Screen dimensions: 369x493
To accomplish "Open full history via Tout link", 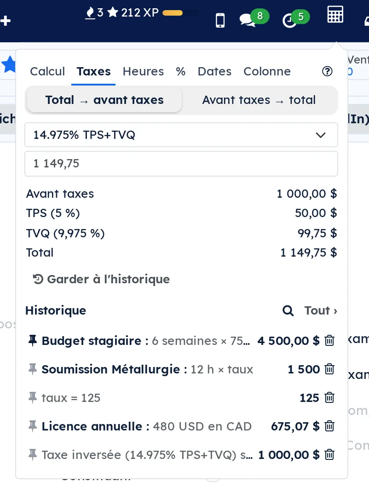I will coord(321,310).
